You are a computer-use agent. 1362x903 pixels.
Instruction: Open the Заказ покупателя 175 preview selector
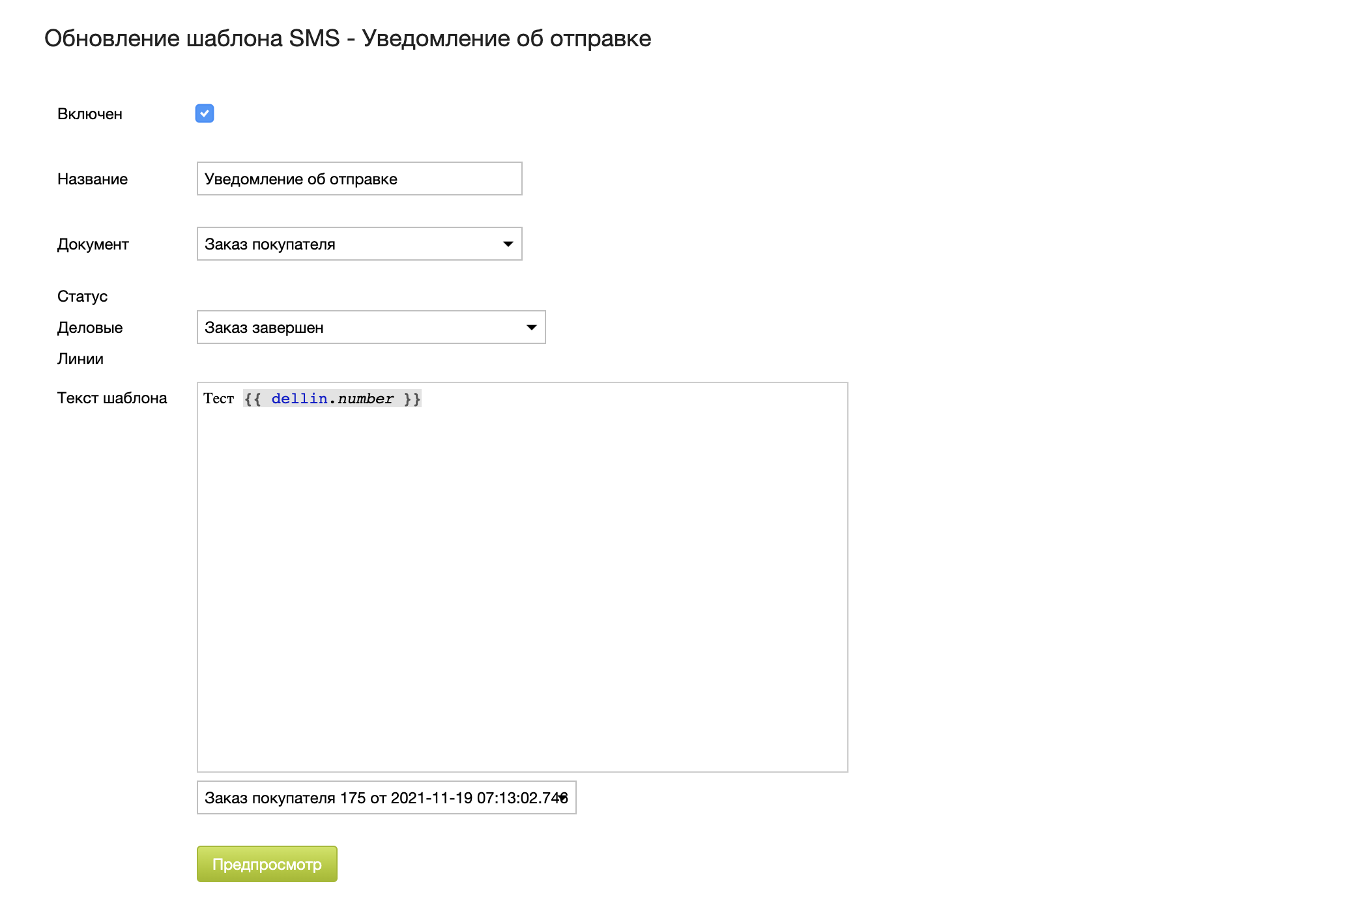click(386, 798)
